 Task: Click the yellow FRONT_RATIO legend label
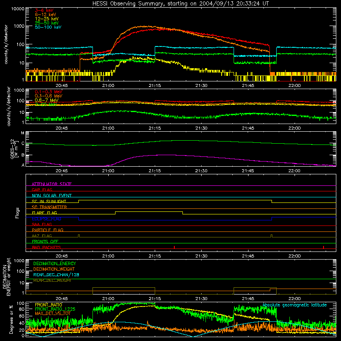pyautogui.click(x=49, y=305)
